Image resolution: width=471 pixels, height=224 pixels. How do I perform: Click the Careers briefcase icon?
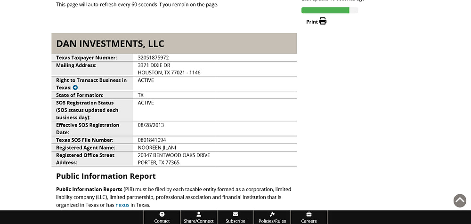pos(309,215)
